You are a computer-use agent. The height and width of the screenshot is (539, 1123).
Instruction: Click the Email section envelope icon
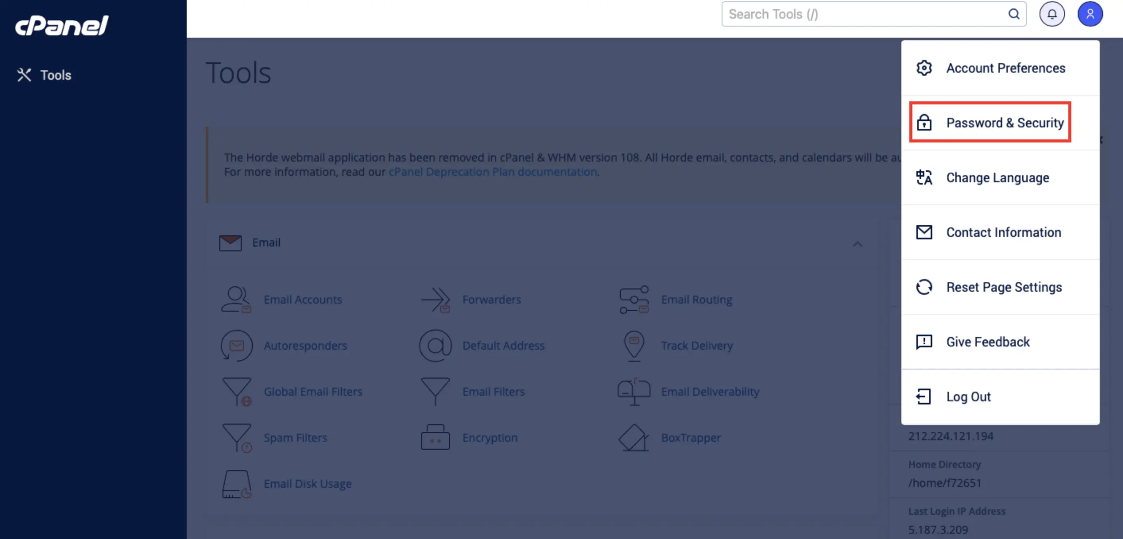click(230, 243)
